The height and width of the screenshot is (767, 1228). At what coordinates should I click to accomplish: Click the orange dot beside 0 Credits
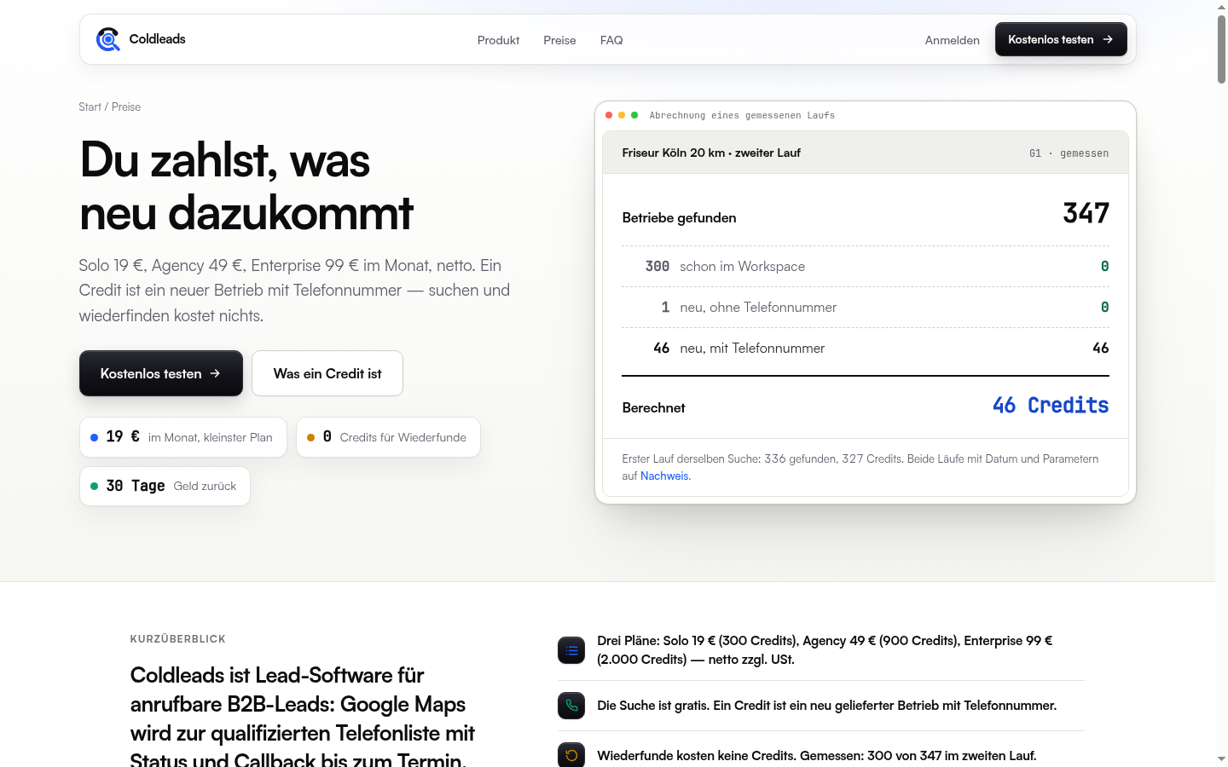point(310,437)
